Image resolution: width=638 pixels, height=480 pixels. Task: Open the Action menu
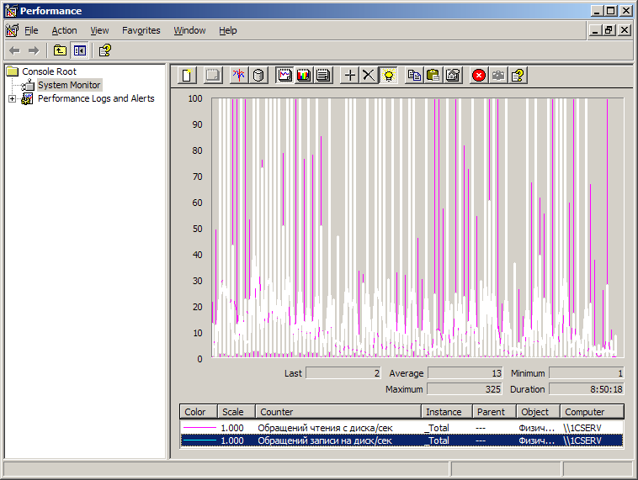click(64, 30)
